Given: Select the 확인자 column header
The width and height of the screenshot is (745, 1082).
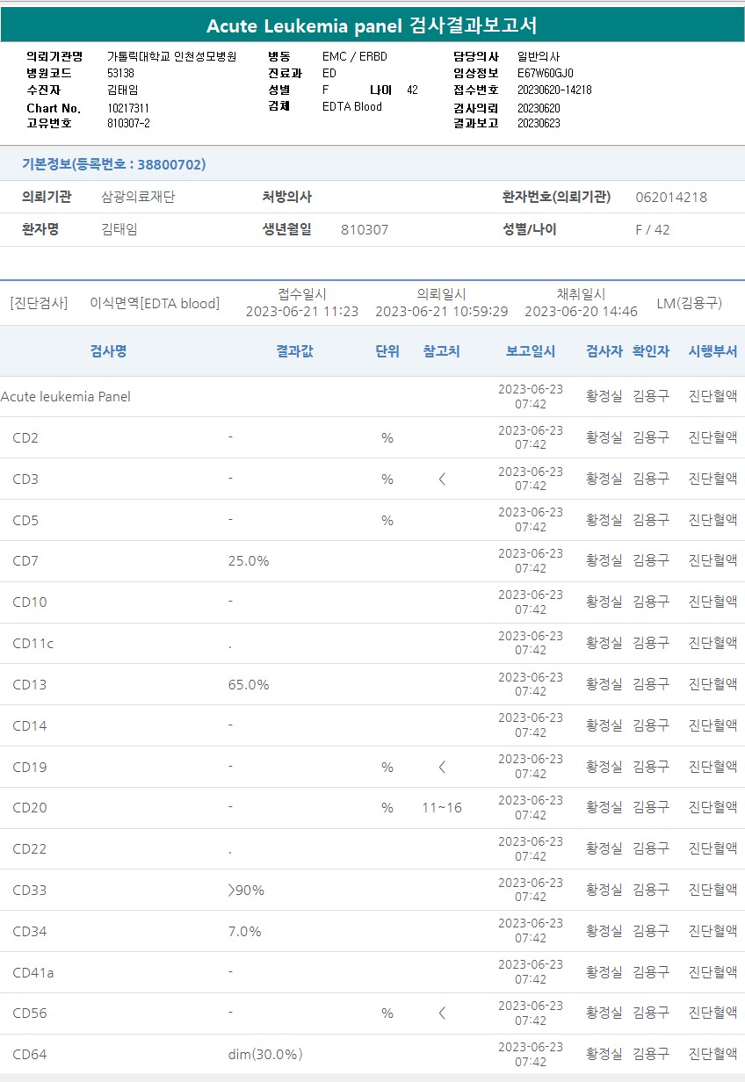Looking at the screenshot, I should tap(651, 351).
